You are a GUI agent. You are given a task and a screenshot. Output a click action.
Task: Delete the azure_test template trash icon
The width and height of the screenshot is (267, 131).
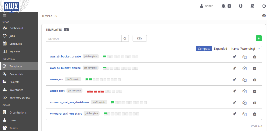pos(254,91)
